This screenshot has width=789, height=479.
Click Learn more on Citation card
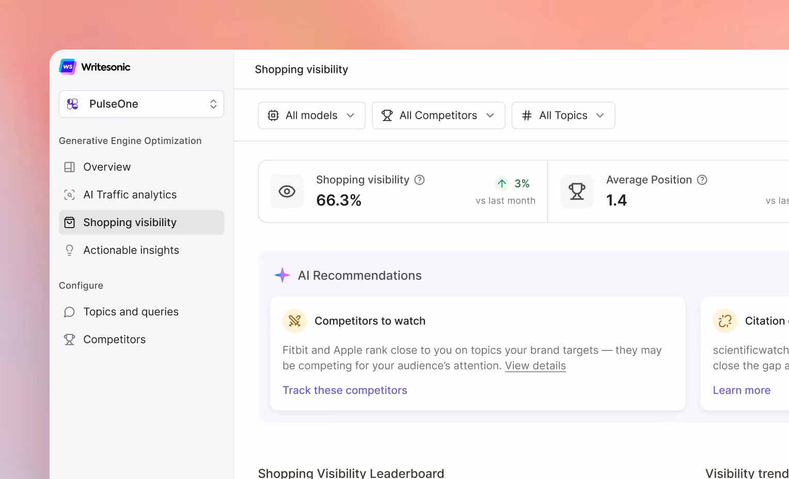click(x=741, y=390)
